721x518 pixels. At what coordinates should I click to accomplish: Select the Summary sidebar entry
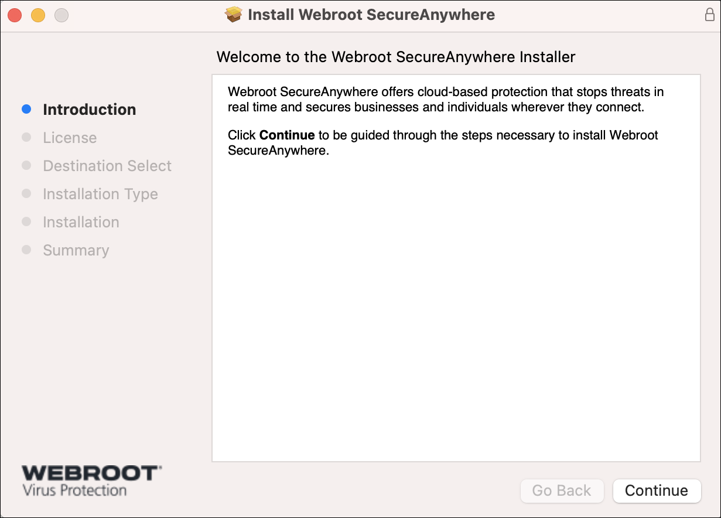76,250
